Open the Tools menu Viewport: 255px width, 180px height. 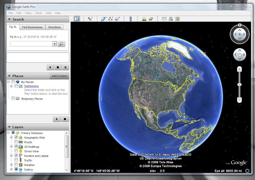39,13
